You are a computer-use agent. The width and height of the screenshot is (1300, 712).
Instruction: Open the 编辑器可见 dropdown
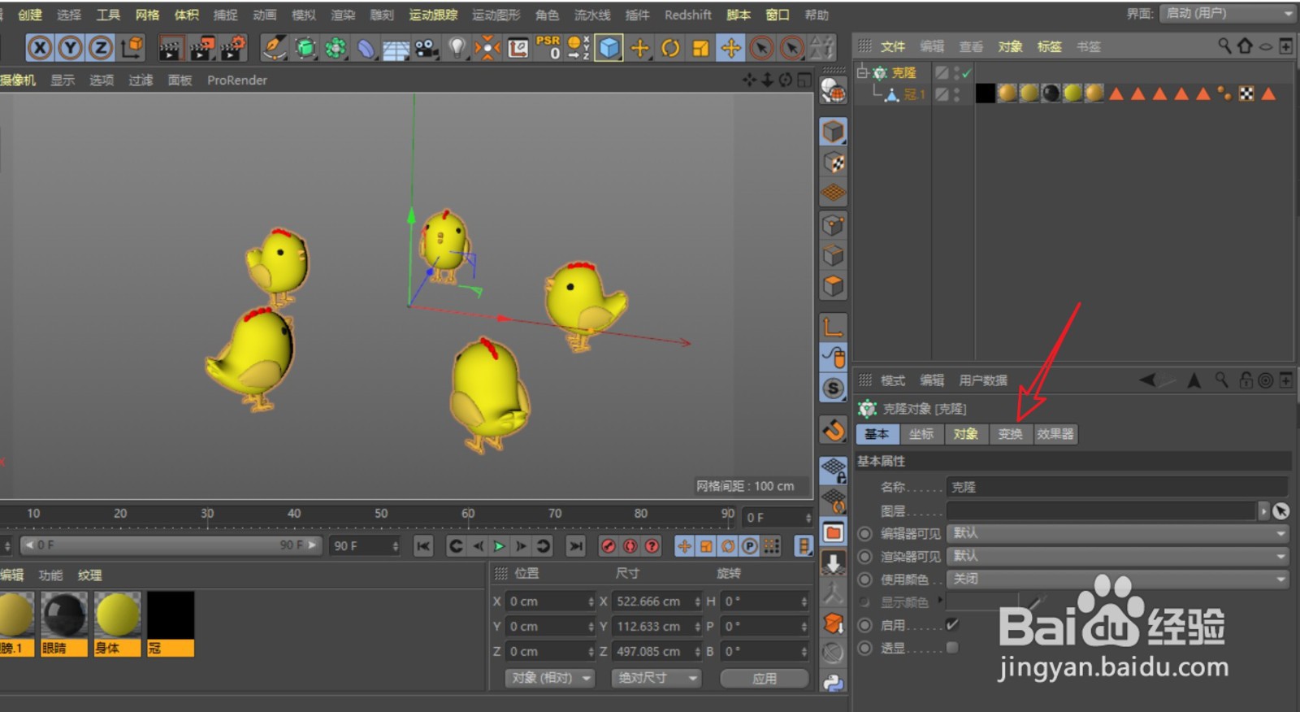(1117, 534)
